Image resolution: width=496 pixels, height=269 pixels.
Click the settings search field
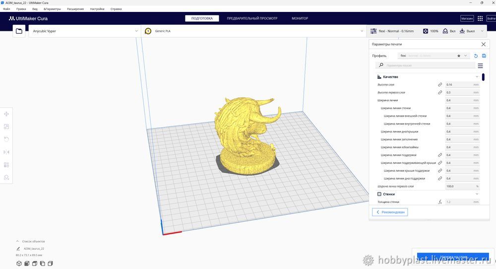pyautogui.click(x=425, y=65)
